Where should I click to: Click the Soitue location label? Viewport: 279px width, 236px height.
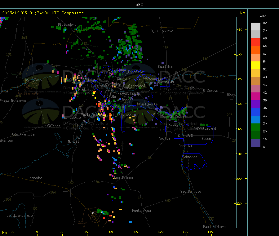(x=165, y=138)
